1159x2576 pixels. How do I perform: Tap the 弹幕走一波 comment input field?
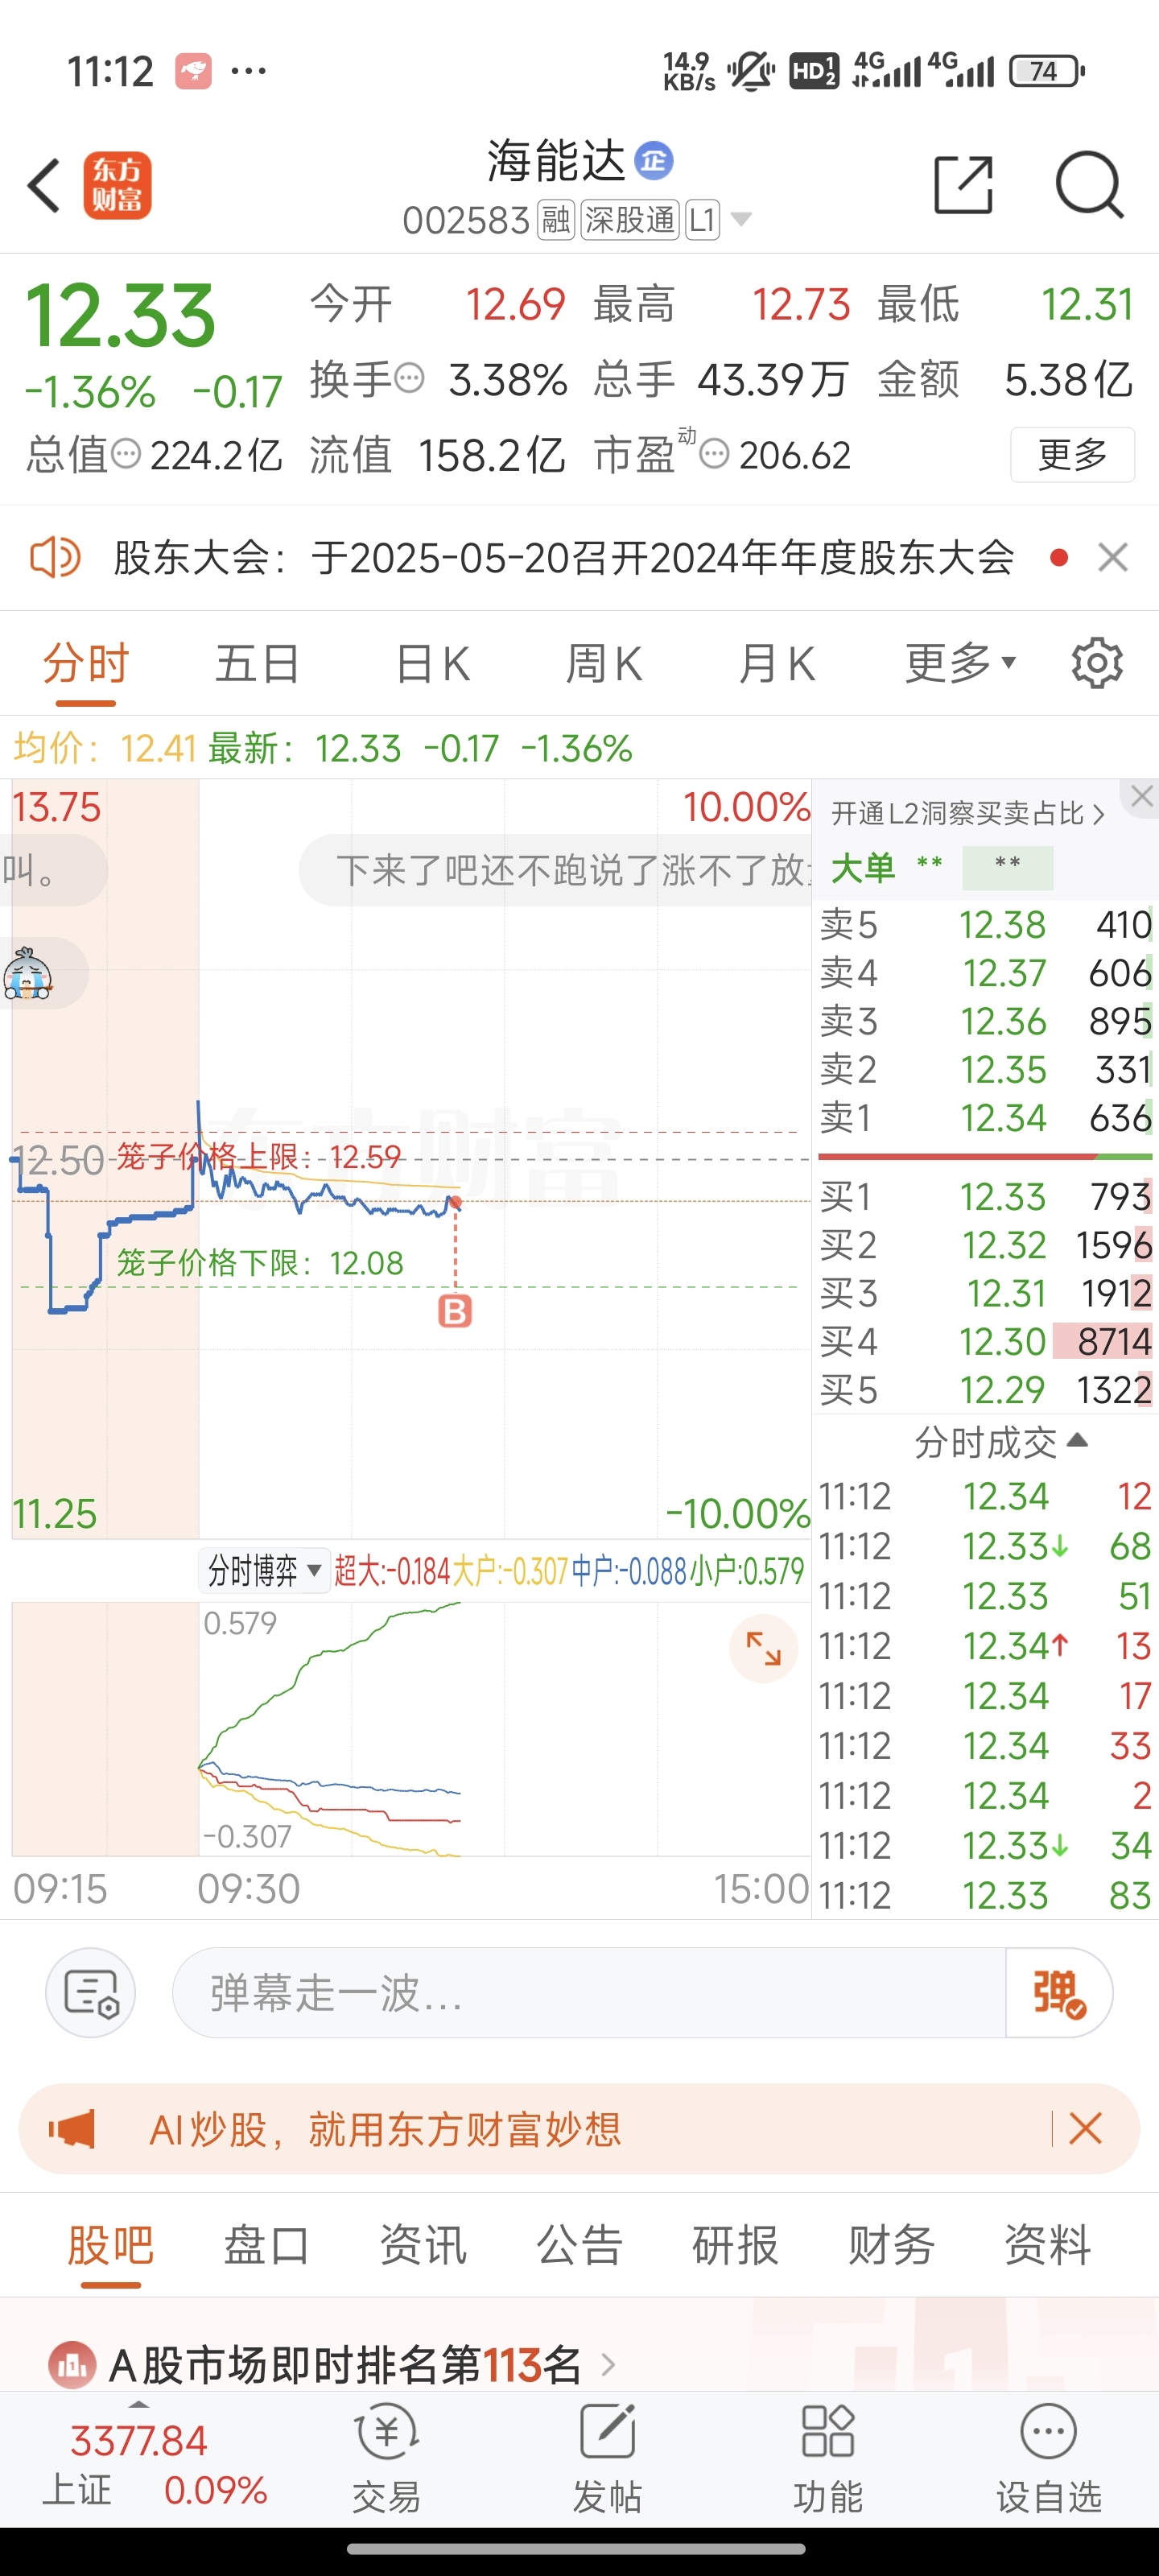click(588, 1992)
